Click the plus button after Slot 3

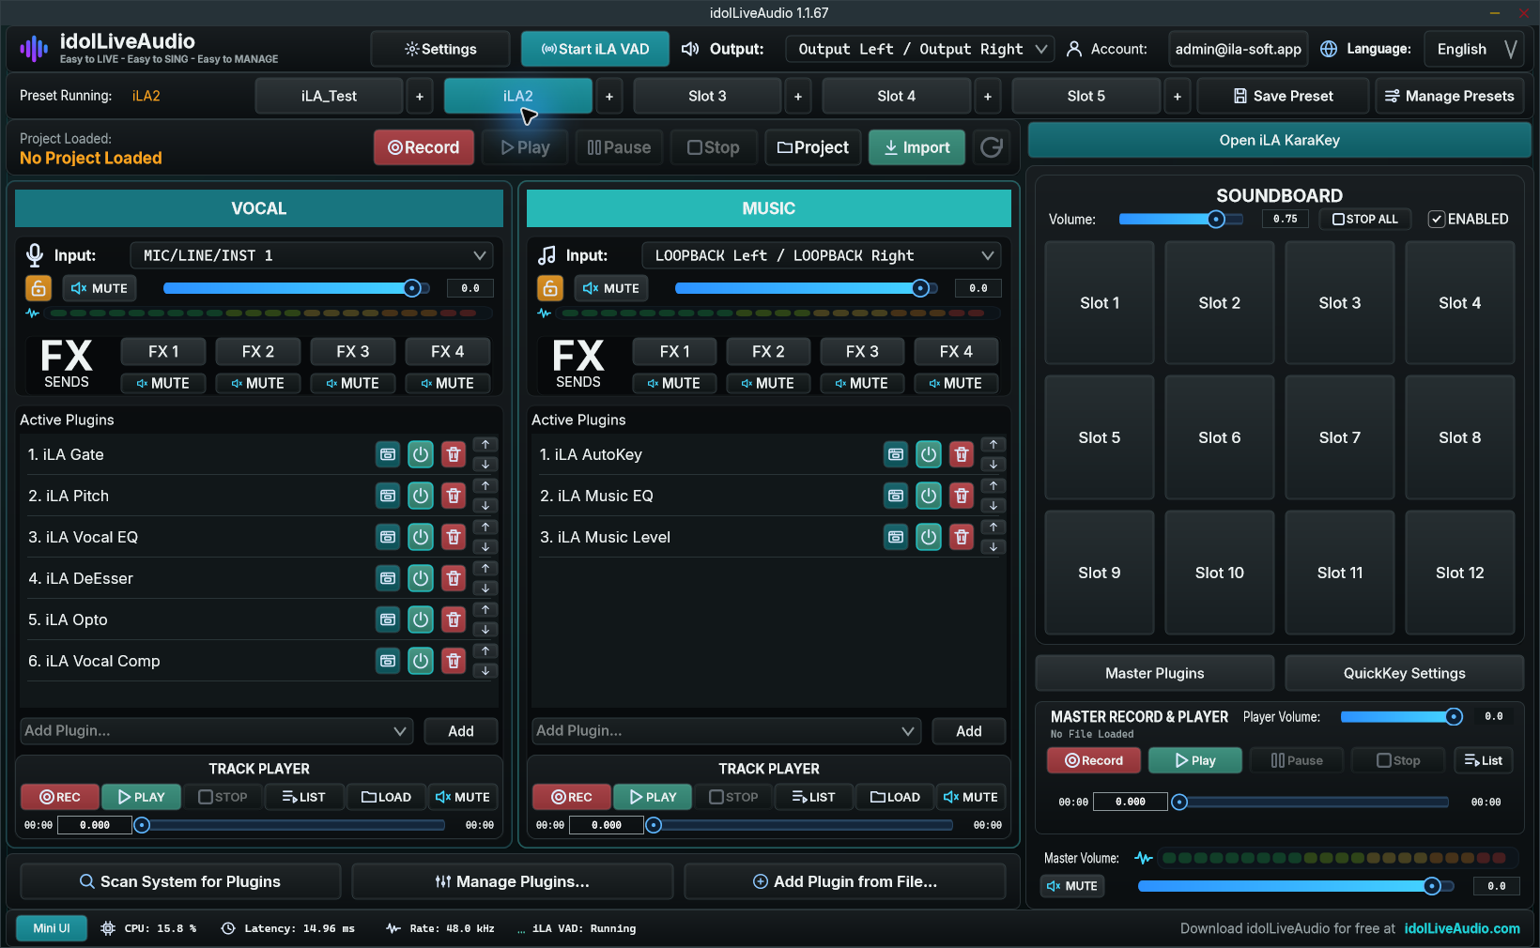pyautogui.click(x=798, y=96)
